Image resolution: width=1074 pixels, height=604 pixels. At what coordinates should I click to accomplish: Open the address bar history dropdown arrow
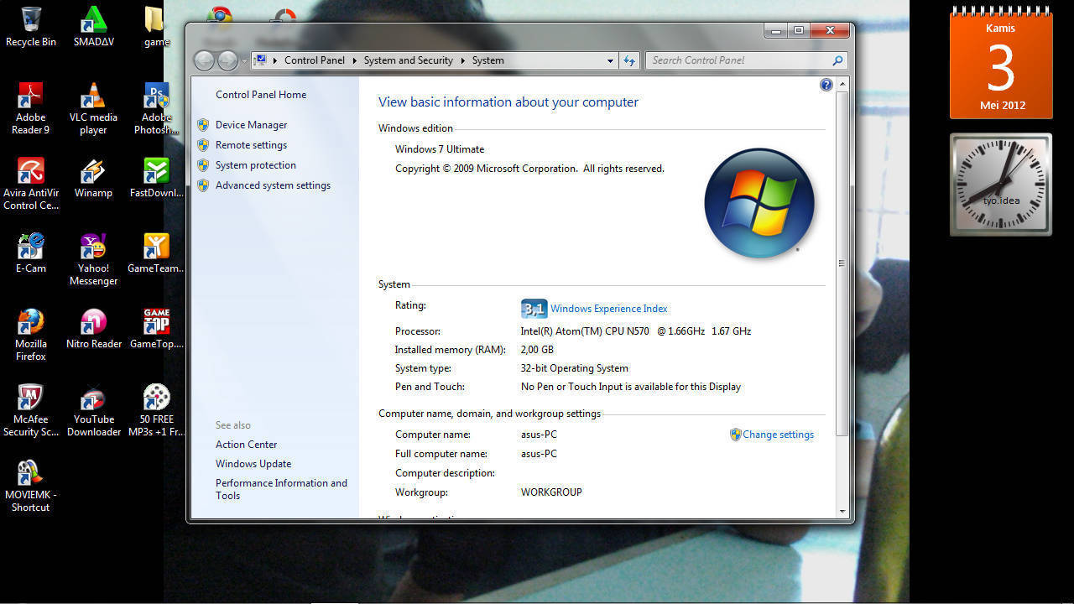(610, 60)
